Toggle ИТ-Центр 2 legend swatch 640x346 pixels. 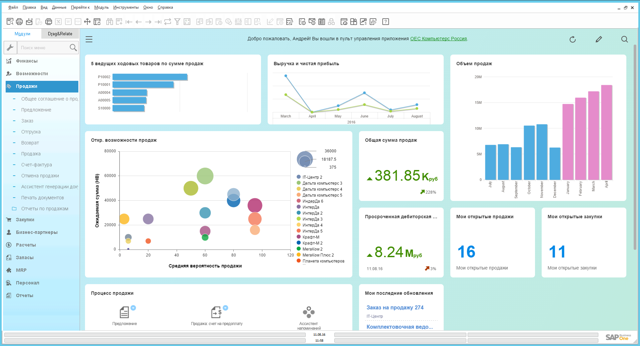click(x=299, y=177)
